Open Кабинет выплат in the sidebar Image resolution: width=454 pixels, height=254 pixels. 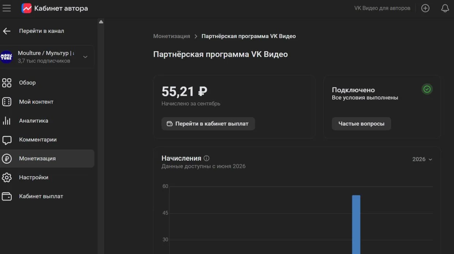point(47,197)
